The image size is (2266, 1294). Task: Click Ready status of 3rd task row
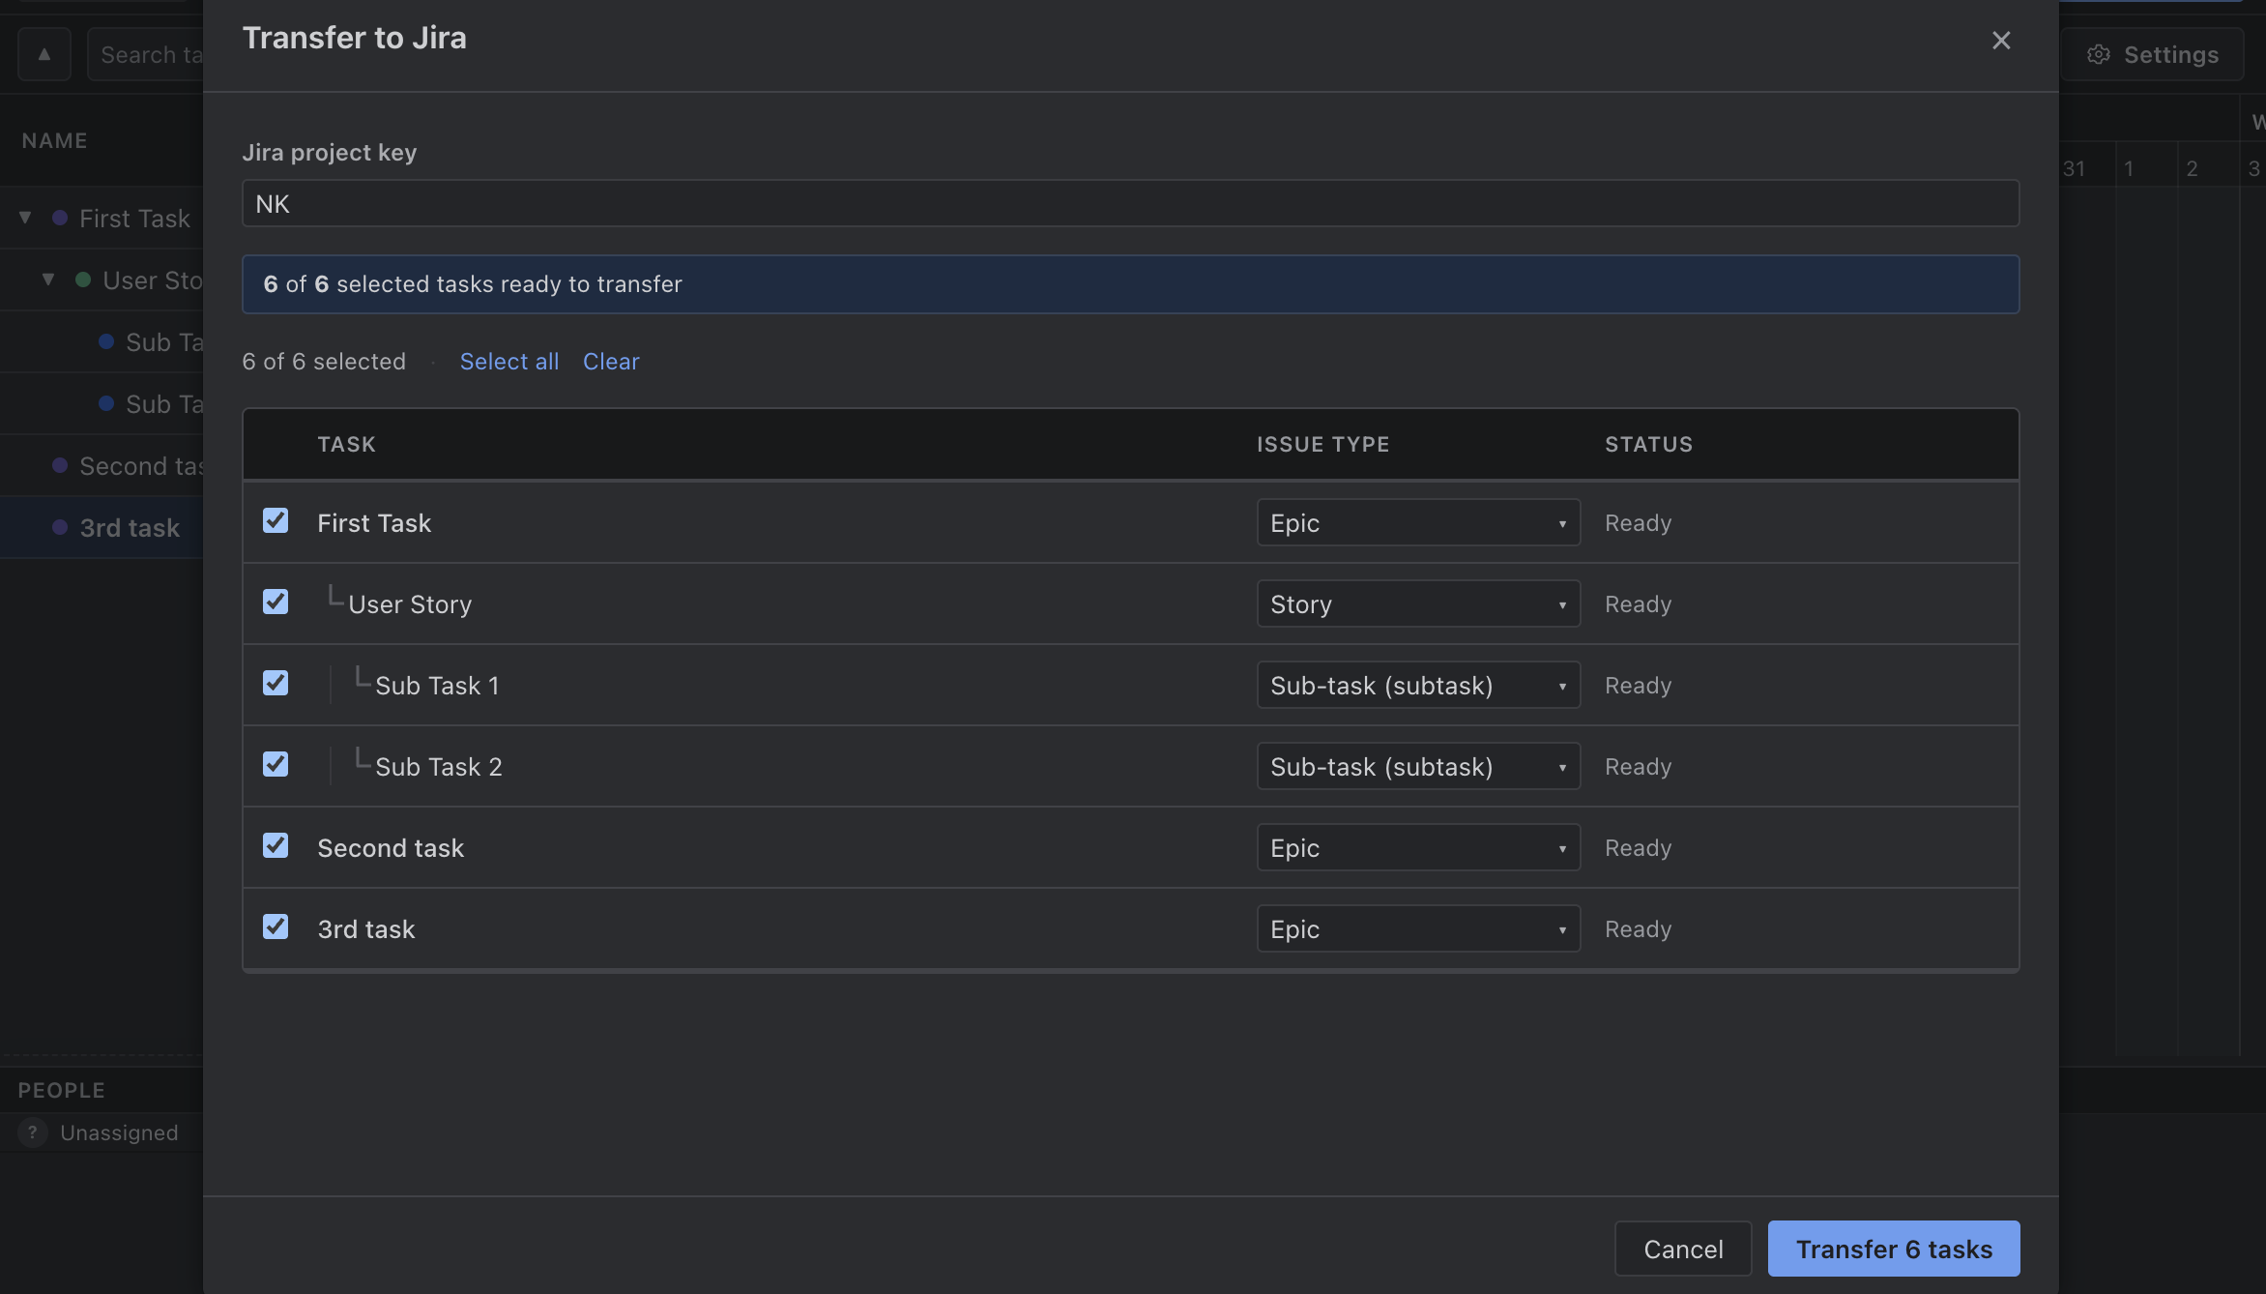coord(1638,929)
